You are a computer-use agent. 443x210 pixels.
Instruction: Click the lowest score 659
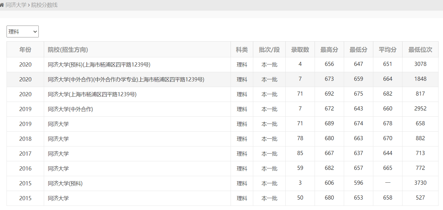358,79
